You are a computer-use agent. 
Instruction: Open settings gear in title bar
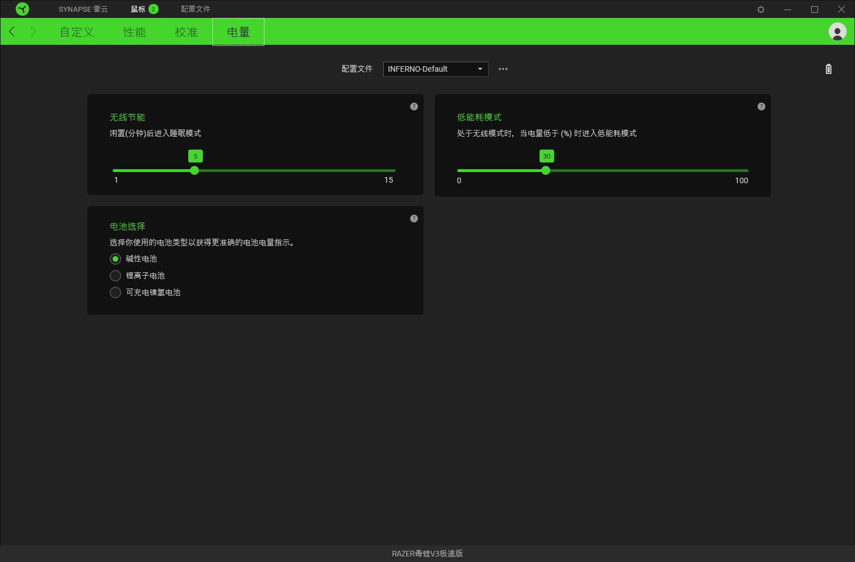pyautogui.click(x=761, y=10)
